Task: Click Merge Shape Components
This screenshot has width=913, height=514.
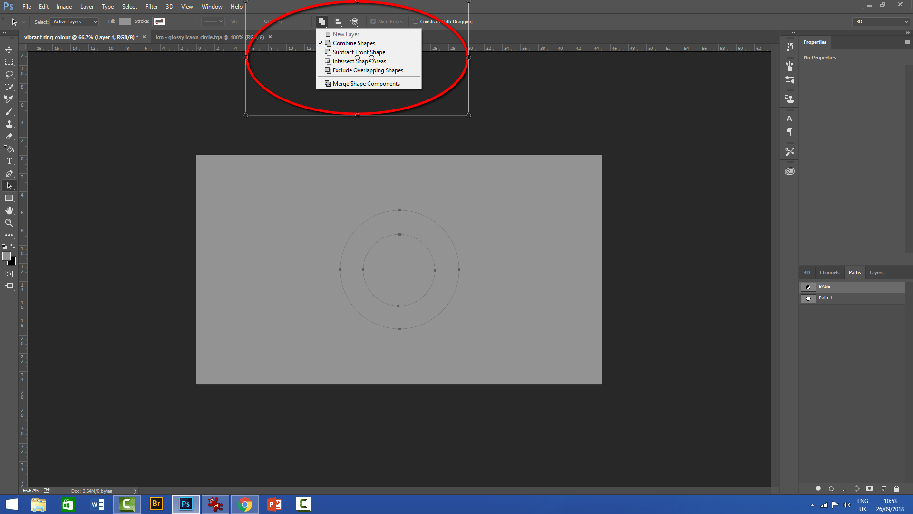Action: (366, 83)
